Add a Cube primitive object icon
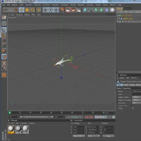The height and width of the screenshot is (141, 141). (x=85, y=10)
